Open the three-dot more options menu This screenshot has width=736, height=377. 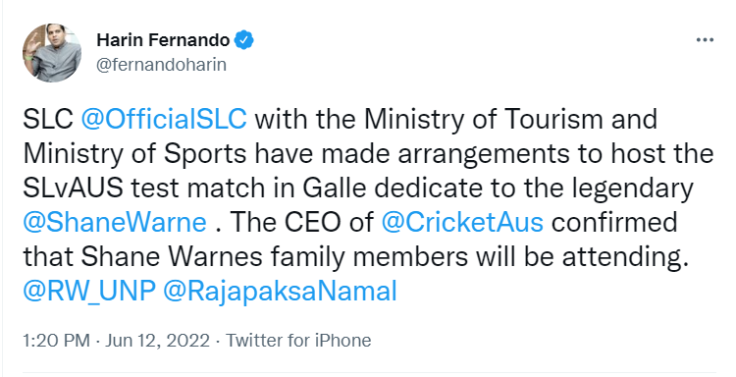pos(705,40)
